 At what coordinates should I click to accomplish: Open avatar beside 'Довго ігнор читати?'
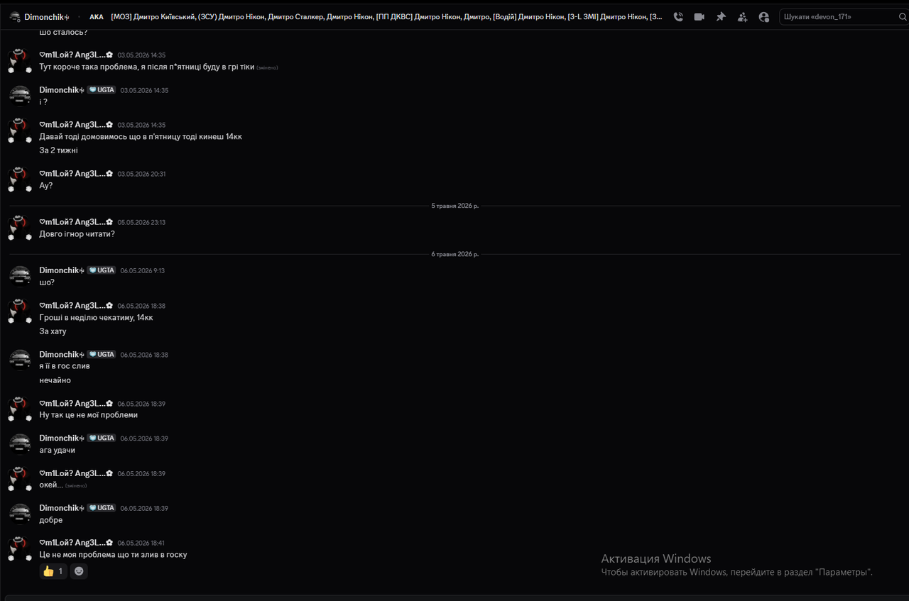[20, 228]
